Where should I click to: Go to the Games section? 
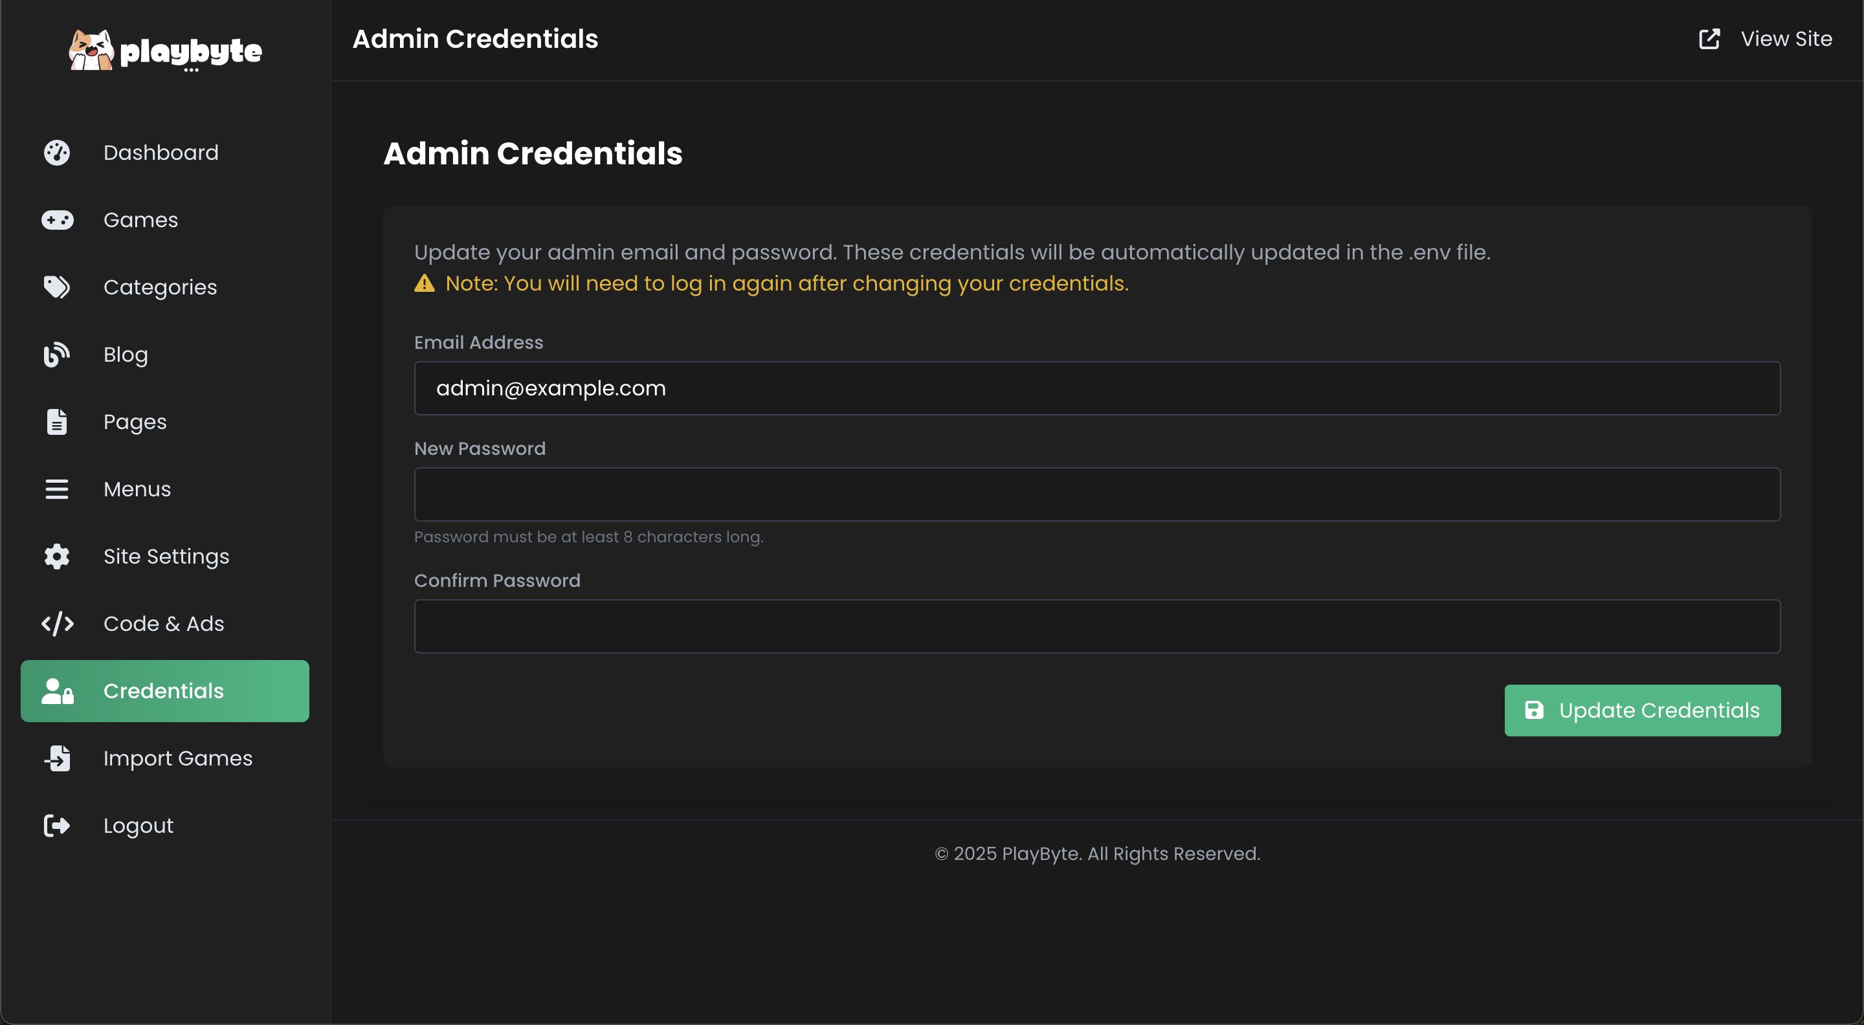pos(165,220)
